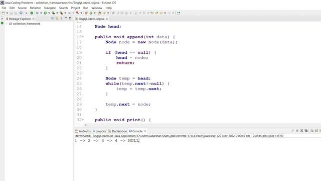Screen dimensions: 321x181
Task: Click the Coverage launch icon
Action: coord(53,13)
